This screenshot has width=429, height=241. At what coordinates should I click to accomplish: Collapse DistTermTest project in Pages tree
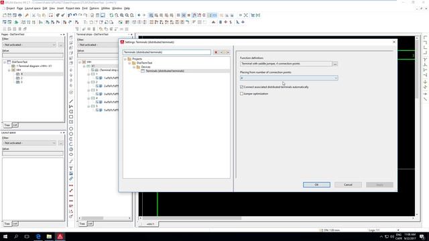[5, 62]
